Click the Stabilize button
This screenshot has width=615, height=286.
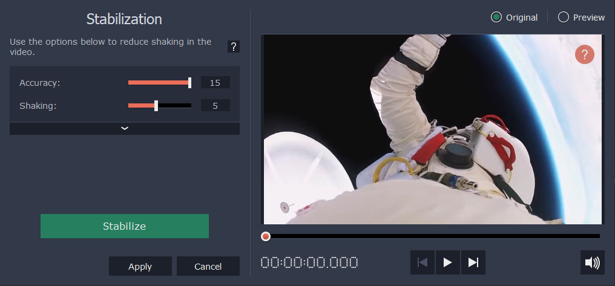click(x=125, y=226)
